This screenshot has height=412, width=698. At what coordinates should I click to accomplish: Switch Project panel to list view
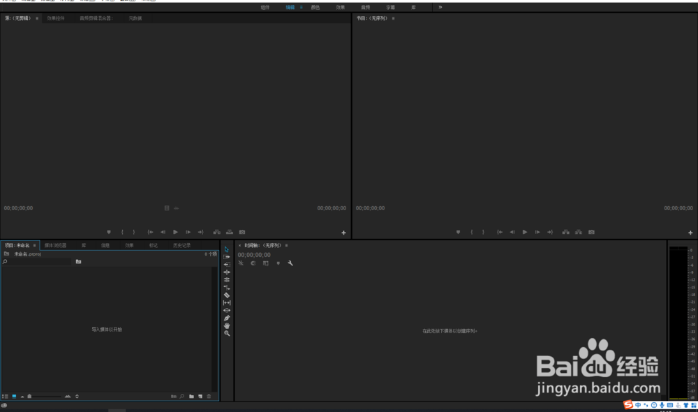(x=5, y=396)
